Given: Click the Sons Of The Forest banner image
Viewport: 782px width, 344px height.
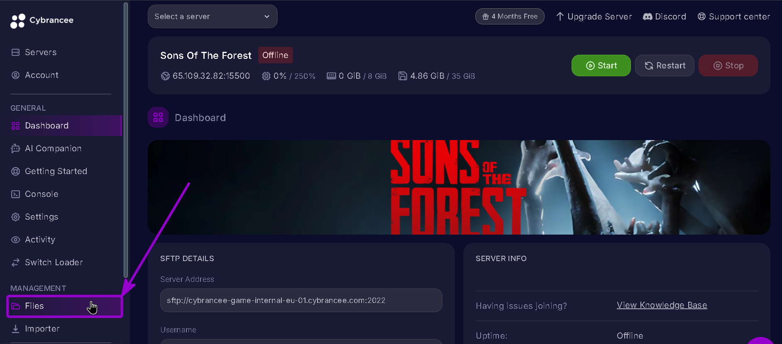Looking at the screenshot, I should point(459,187).
